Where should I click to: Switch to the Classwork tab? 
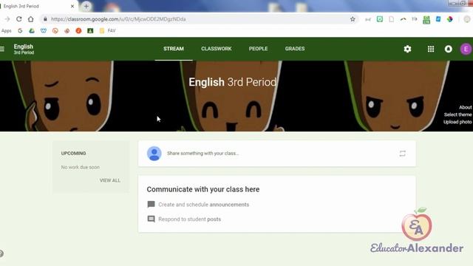[217, 49]
